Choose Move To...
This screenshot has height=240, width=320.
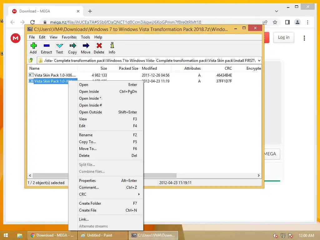[108, 148]
